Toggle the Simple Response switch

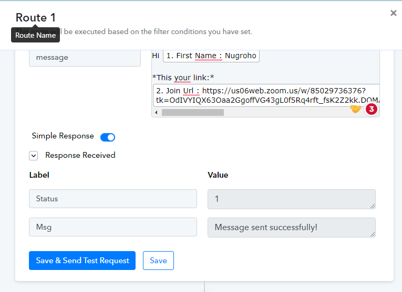pyautogui.click(x=108, y=137)
